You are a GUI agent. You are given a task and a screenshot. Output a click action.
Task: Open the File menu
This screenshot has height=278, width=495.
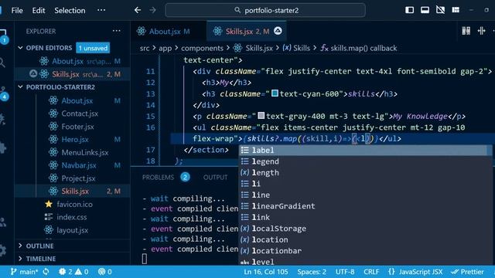point(17,10)
